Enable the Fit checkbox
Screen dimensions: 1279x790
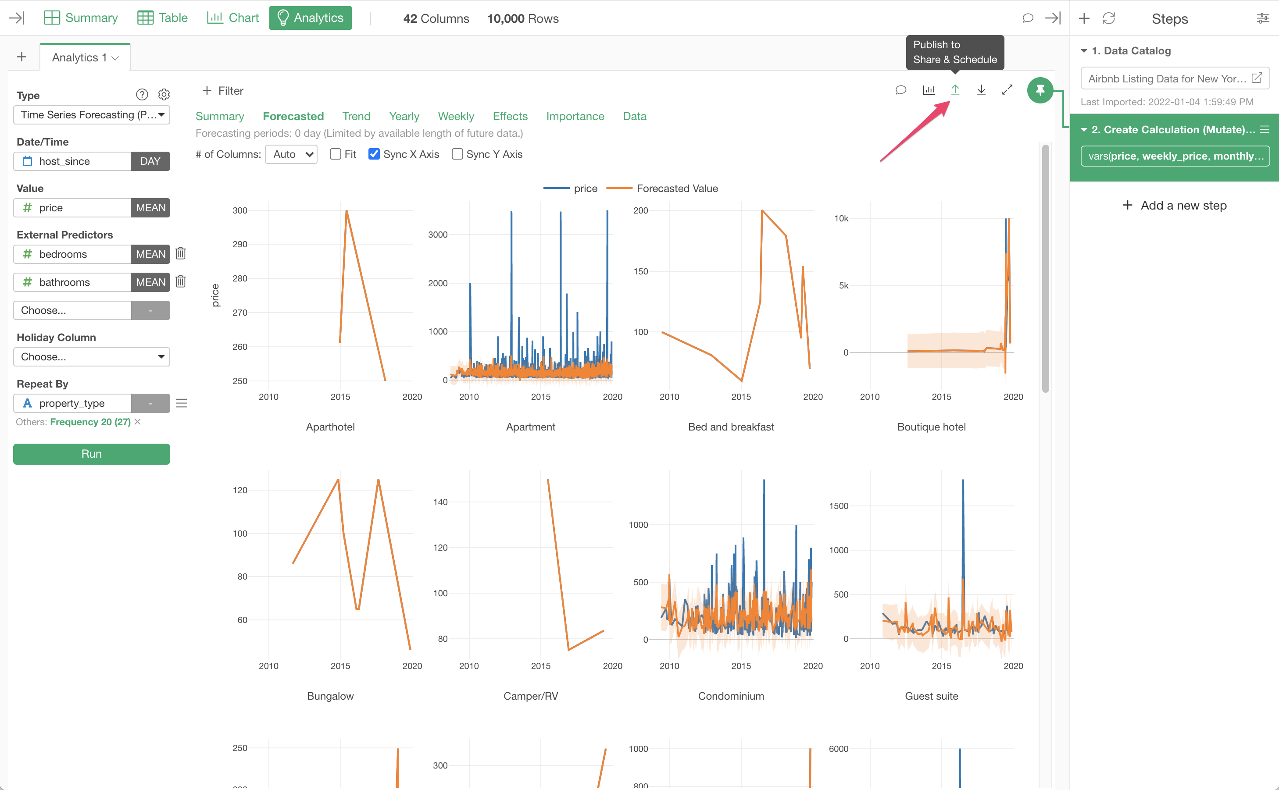click(x=336, y=154)
